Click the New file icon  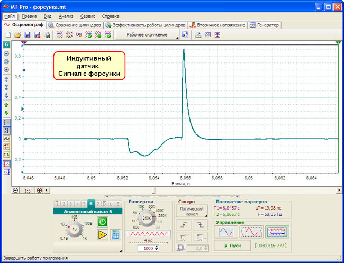pos(8,35)
